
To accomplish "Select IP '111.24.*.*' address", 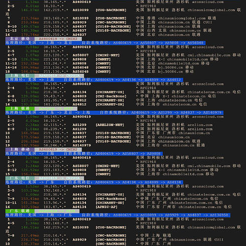I will 55,63.
